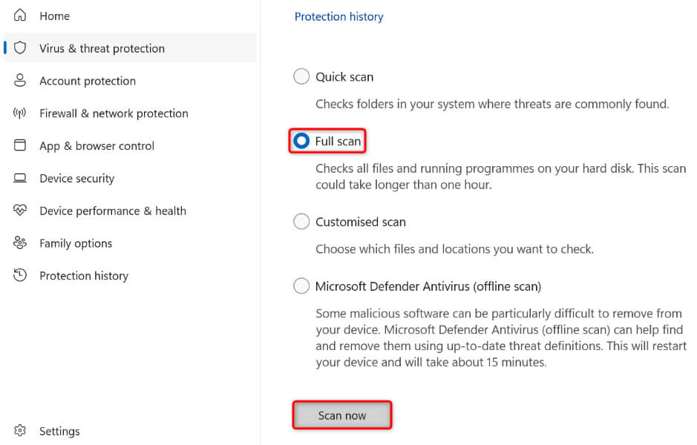Select Microsoft Defender Antivirus offline scan option
The width and height of the screenshot is (697, 445).
[x=301, y=286]
